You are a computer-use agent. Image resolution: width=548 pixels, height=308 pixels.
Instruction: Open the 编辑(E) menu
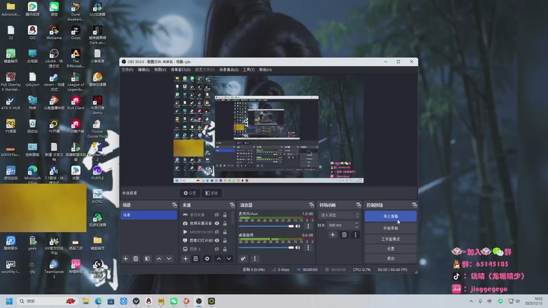coord(143,70)
